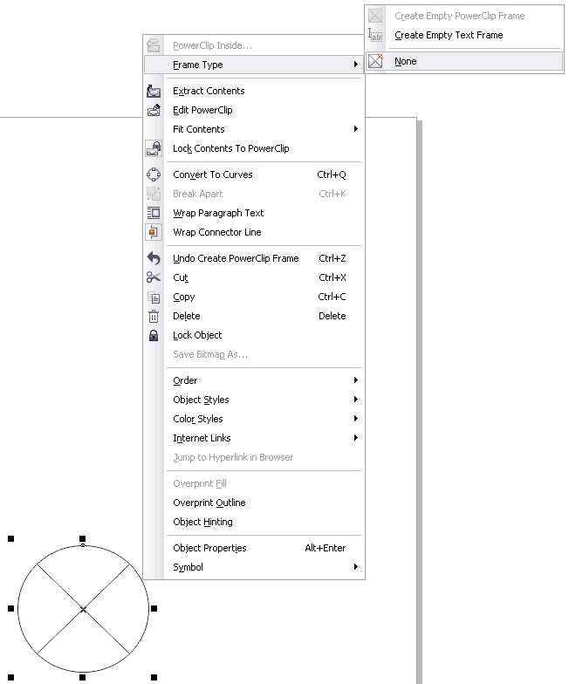Click the Undo arrow icon
Image resolution: width=569 pixels, height=684 pixels.
point(154,258)
